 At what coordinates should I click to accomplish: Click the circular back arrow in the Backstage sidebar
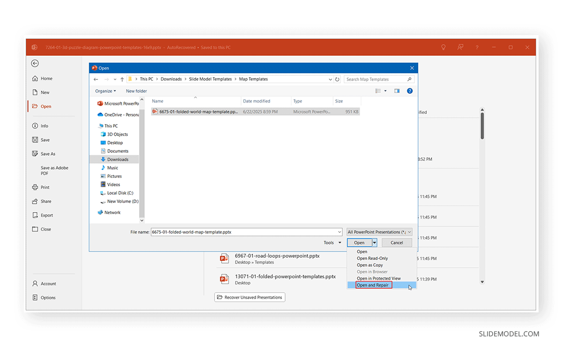click(35, 63)
